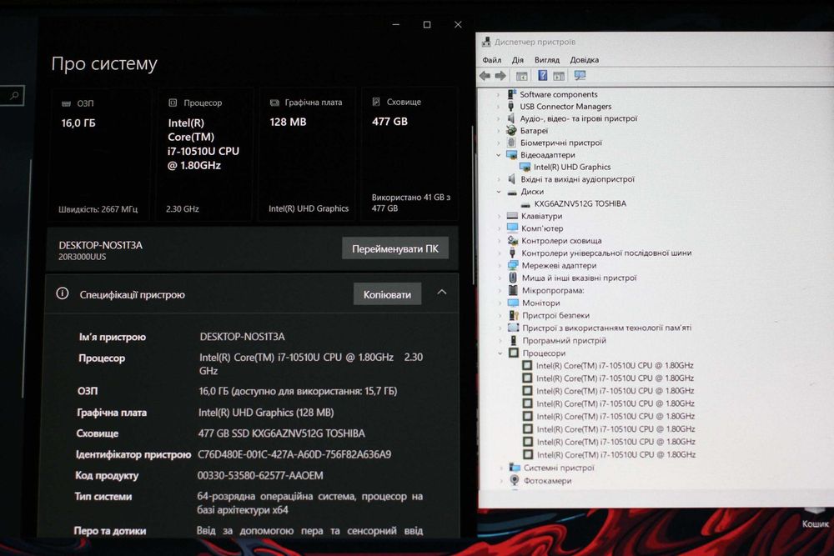The image size is (834, 556).
Task: Click the search magnifier icon in Settings sidebar
Action: [x=14, y=96]
